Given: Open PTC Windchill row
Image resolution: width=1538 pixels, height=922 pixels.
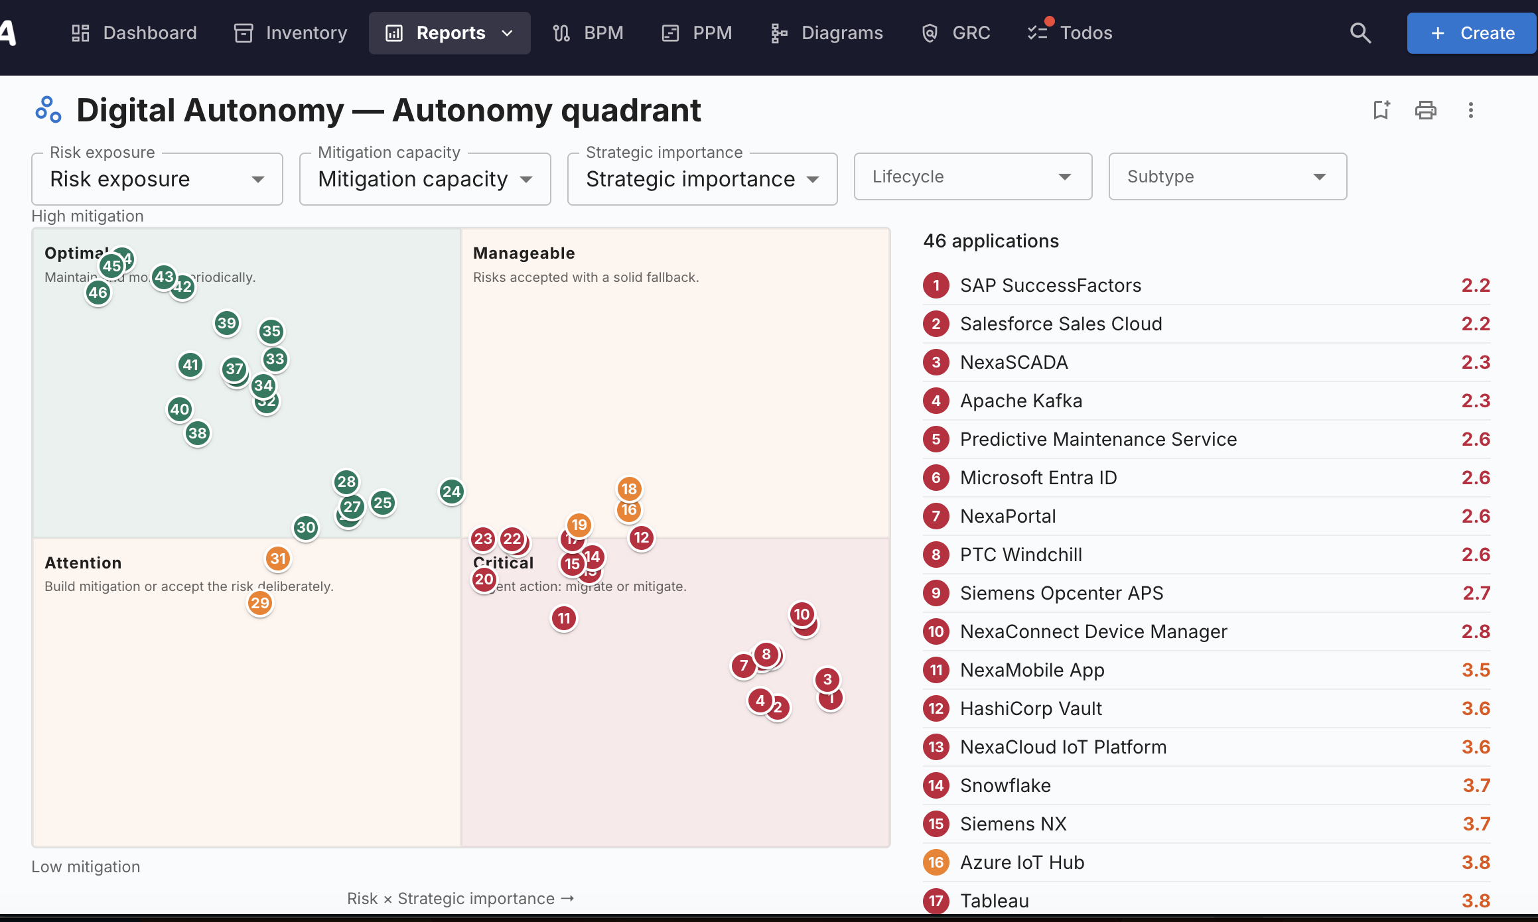Looking at the screenshot, I should 1206,555.
